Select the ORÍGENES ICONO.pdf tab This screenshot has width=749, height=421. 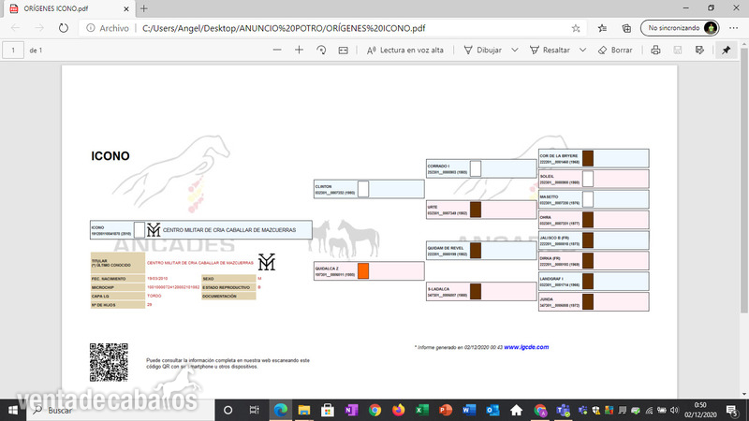(x=66, y=8)
